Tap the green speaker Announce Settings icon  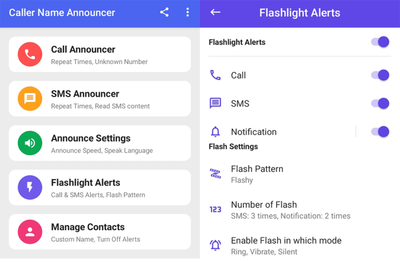(30, 143)
